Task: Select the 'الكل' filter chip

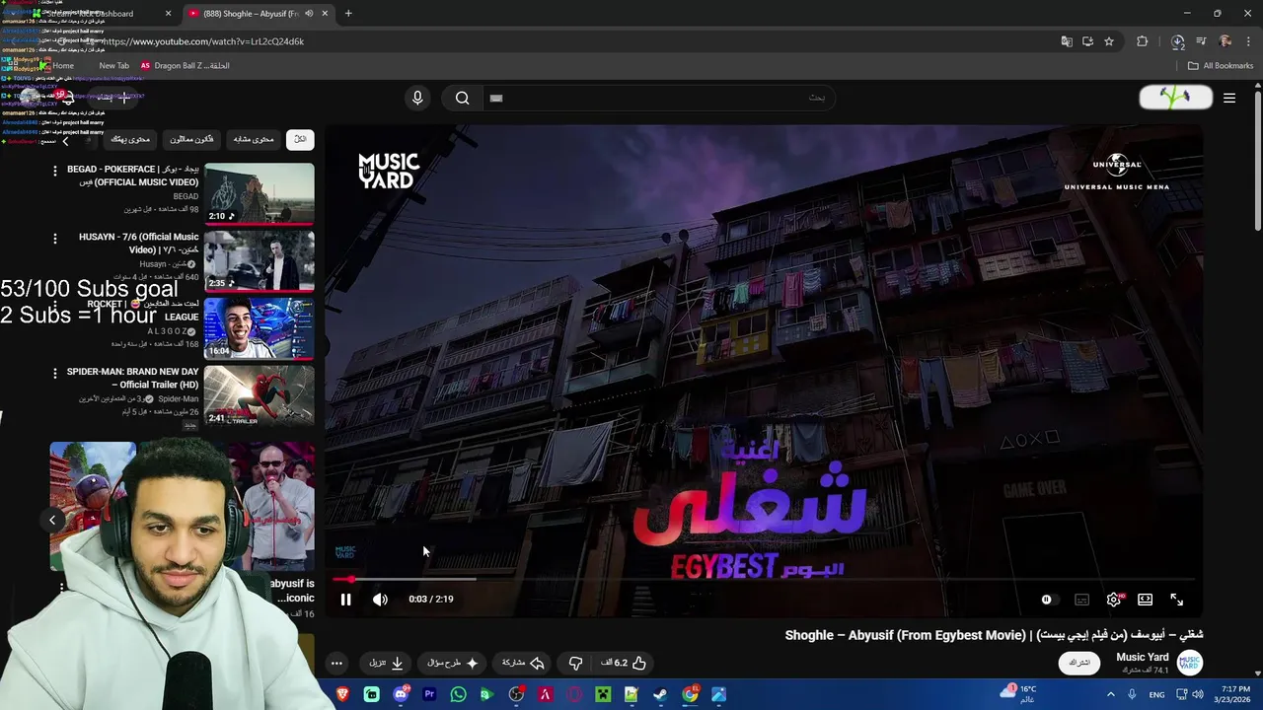Action: 300,139
